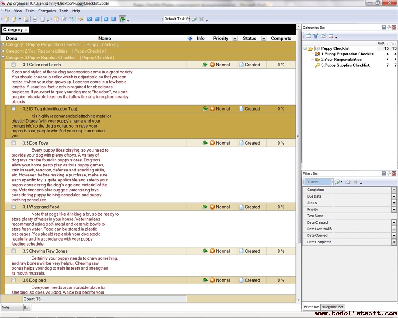Click the green flag toolbar button
The image size is (398, 318).
pos(122,19)
